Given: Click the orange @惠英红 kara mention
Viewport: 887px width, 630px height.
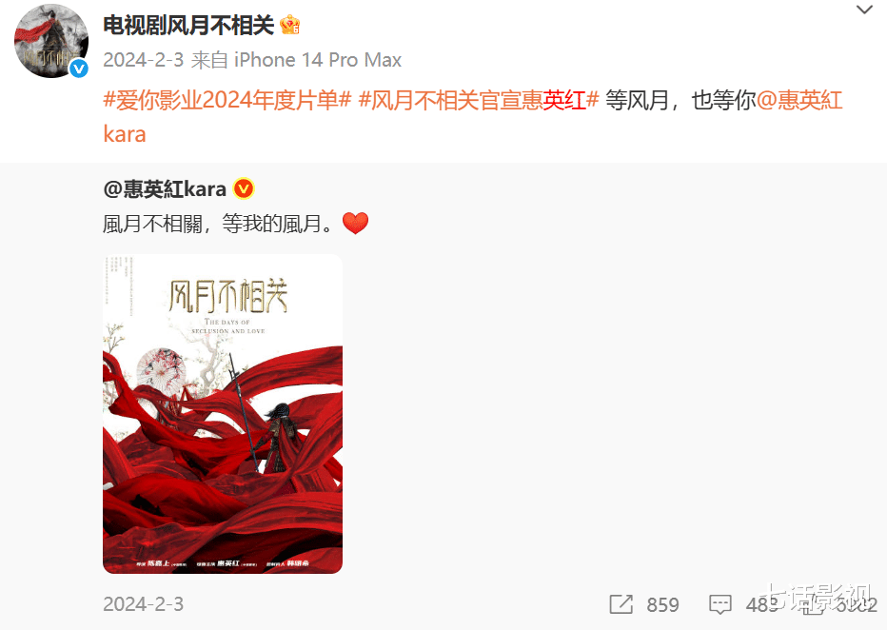Looking at the screenshot, I should point(473,117).
